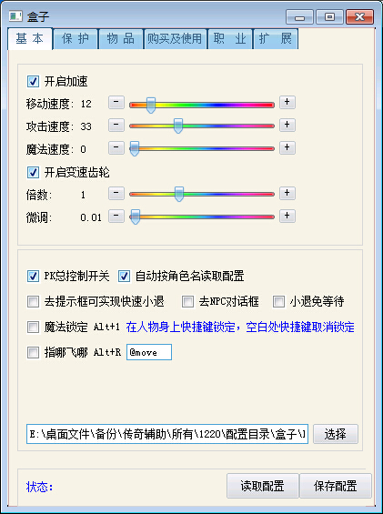This screenshot has height=514, width=383.
Task: Click the minus button for 攻击速度
Action: pos(116,126)
